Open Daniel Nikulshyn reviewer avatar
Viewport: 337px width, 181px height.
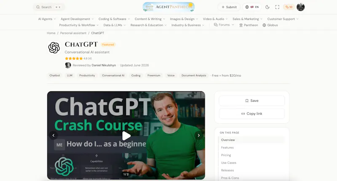(68, 65)
